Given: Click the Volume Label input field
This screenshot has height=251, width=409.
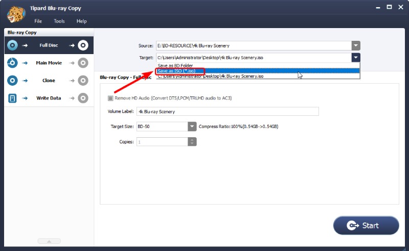Looking at the screenshot, I should coord(228,111).
